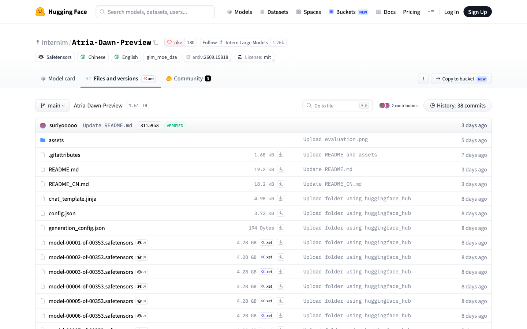Open the three-dot more options menu
Image resolution: width=527 pixels, height=329 pixels.
click(x=423, y=79)
